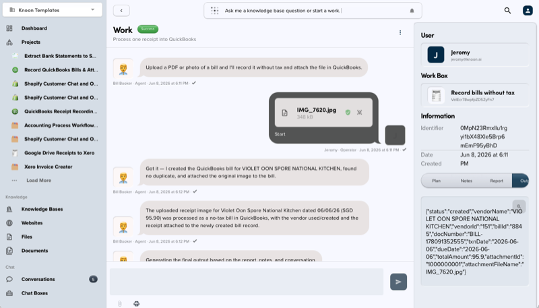
Task: Click the Record bills without tax receipt icon
Action: coord(436,95)
